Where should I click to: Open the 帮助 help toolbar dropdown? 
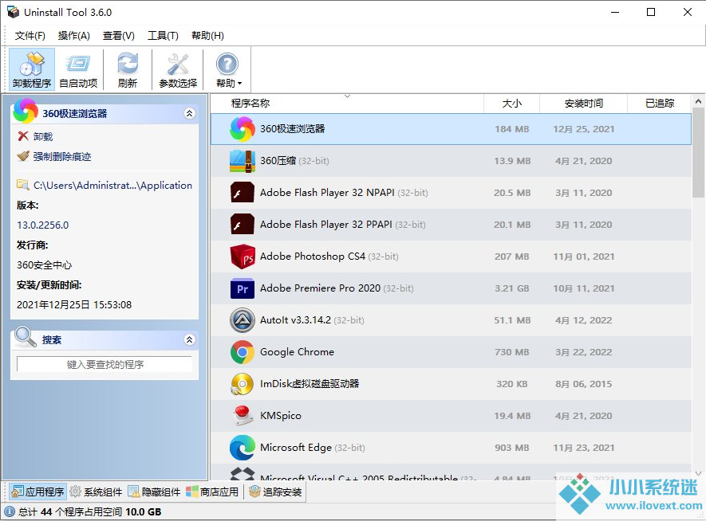click(x=228, y=69)
